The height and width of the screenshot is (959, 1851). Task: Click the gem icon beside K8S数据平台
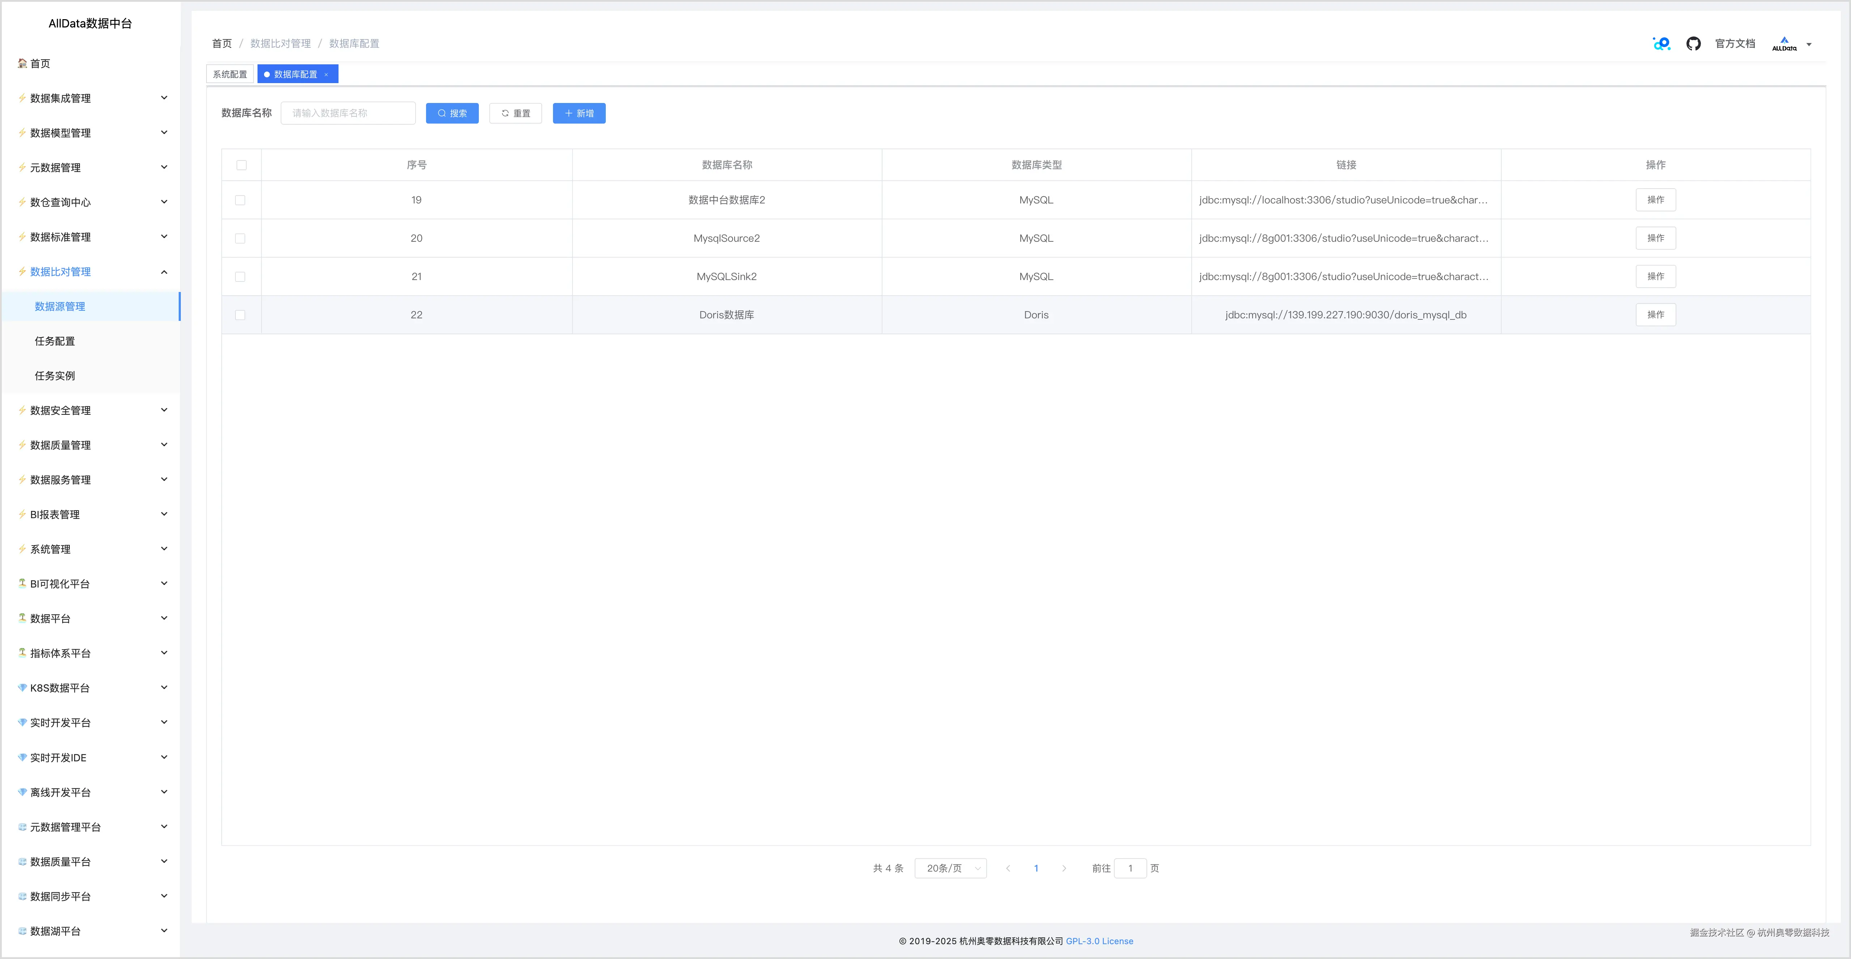pyautogui.click(x=22, y=688)
